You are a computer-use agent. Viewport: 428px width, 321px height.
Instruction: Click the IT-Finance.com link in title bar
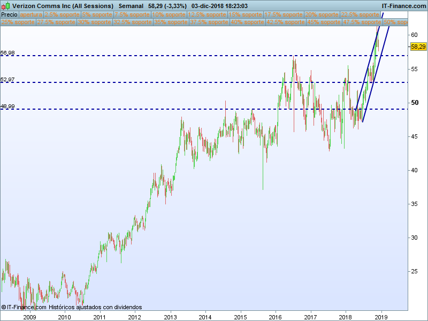404,6
